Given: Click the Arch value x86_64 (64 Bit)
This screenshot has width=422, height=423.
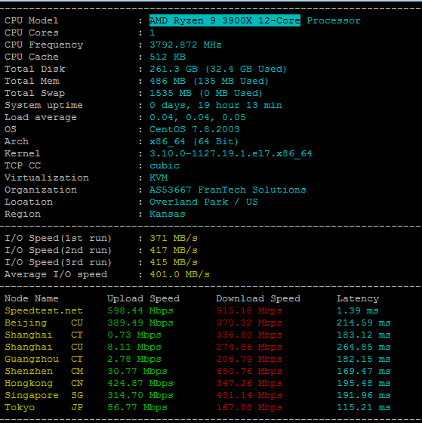Looking at the screenshot, I should click(194, 142).
